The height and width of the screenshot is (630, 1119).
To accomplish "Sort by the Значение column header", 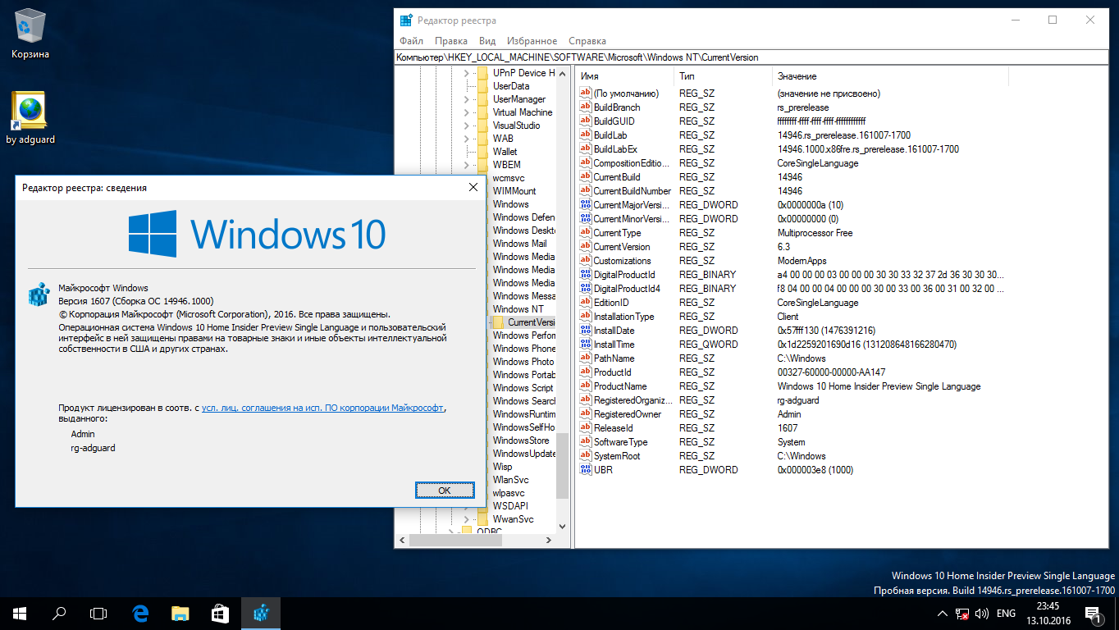I will click(890, 76).
